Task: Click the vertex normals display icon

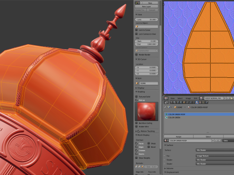Action: coord(136,166)
